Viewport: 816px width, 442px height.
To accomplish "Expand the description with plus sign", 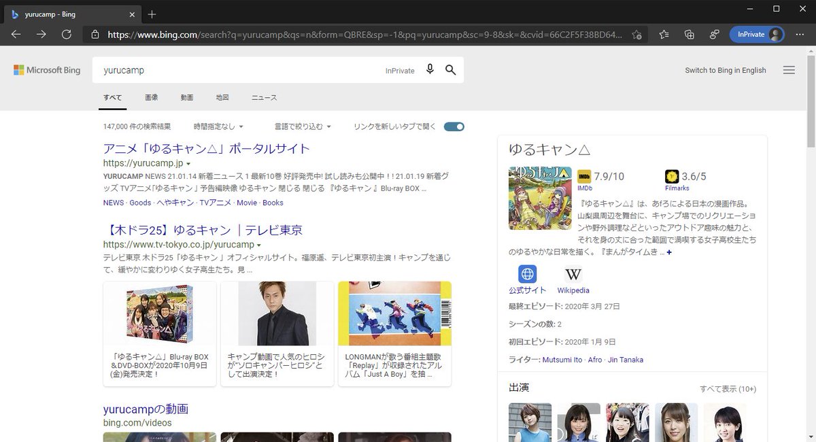I will point(669,252).
